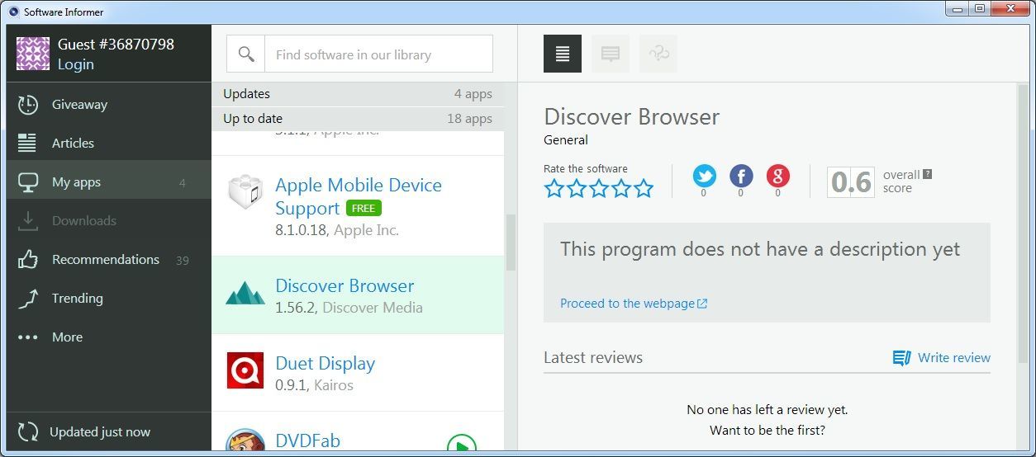Switch to the comments tab icon

pos(611,54)
